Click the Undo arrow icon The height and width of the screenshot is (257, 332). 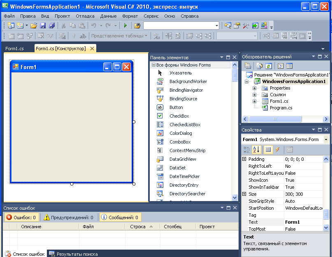click(93, 25)
